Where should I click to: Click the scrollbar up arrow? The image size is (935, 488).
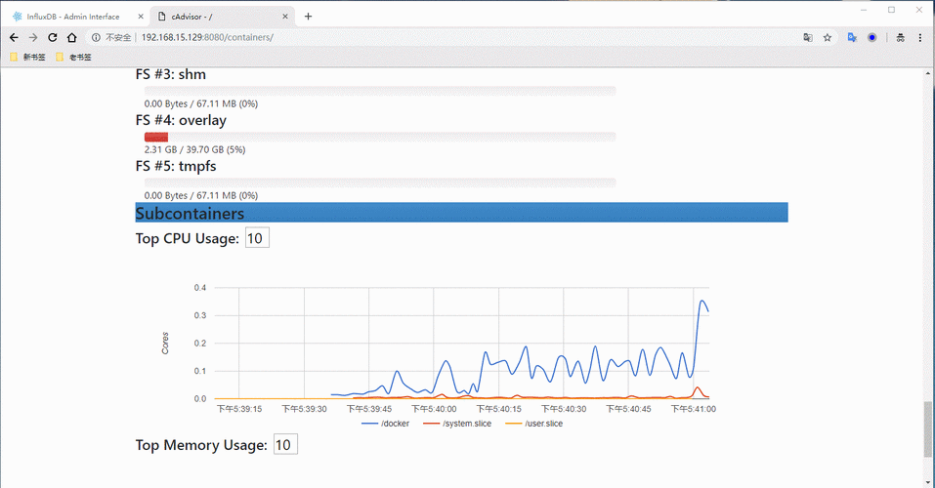928,73
